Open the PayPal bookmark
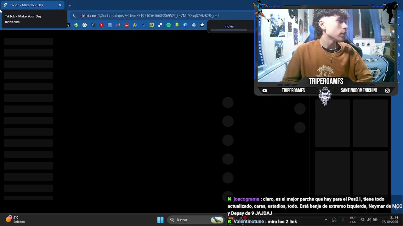The width and height of the screenshot is (403, 226). click(x=143, y=25)
